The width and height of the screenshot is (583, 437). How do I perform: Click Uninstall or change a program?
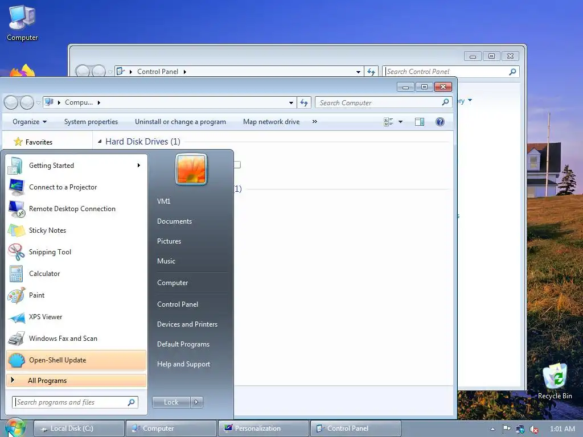pos(180,122)
